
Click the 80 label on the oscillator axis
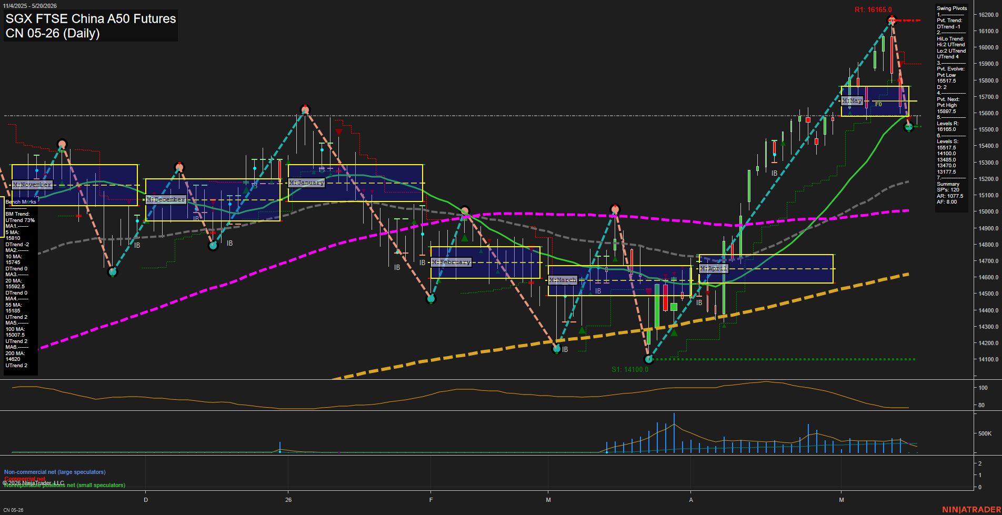point(981,405)
